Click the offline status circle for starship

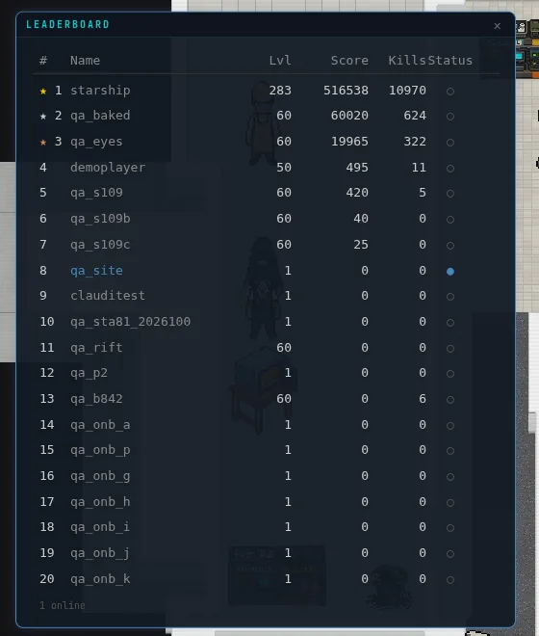coord(449,92)
